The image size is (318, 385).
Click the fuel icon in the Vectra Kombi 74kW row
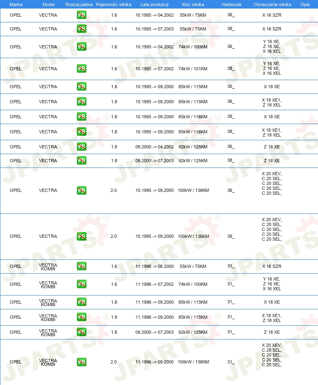click(81, 284)
